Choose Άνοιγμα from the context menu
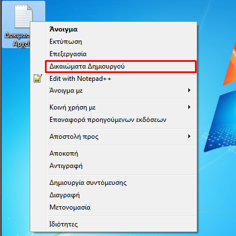 tap(63, 29)
